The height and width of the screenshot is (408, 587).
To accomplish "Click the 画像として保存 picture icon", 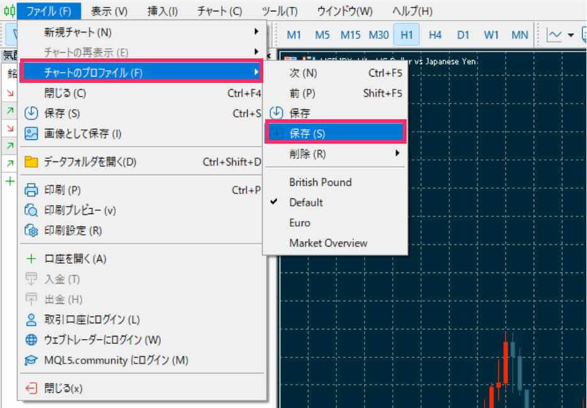I will [x=31, y=134].
